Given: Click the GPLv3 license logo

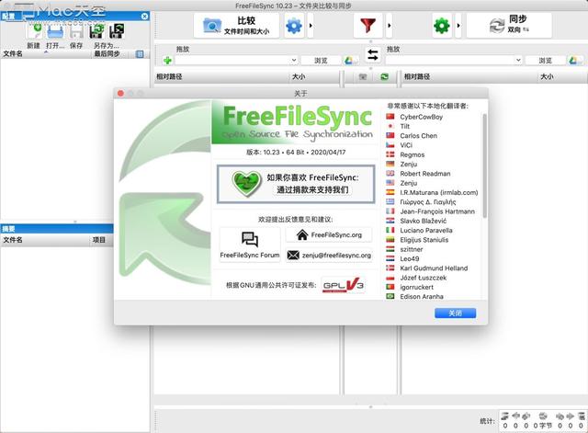Looking at the screenshot, I should [343, 286].
